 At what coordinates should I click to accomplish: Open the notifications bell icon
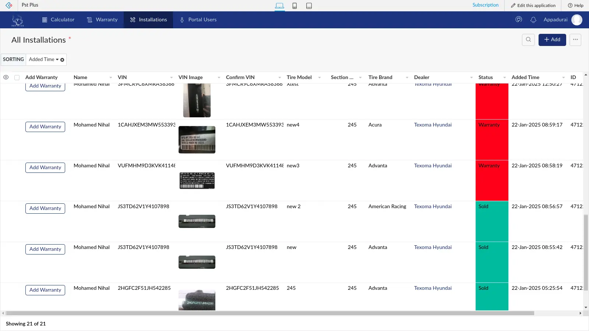533,19
